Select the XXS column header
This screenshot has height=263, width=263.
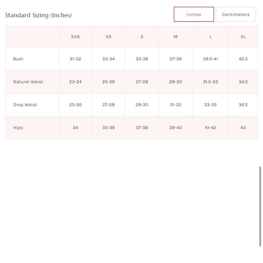[x=75, y=37]
